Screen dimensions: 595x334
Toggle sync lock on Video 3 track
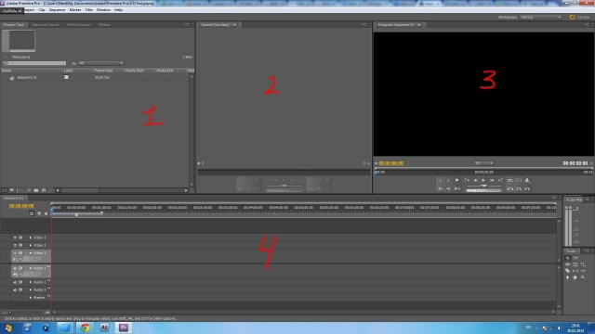[20, 238]
